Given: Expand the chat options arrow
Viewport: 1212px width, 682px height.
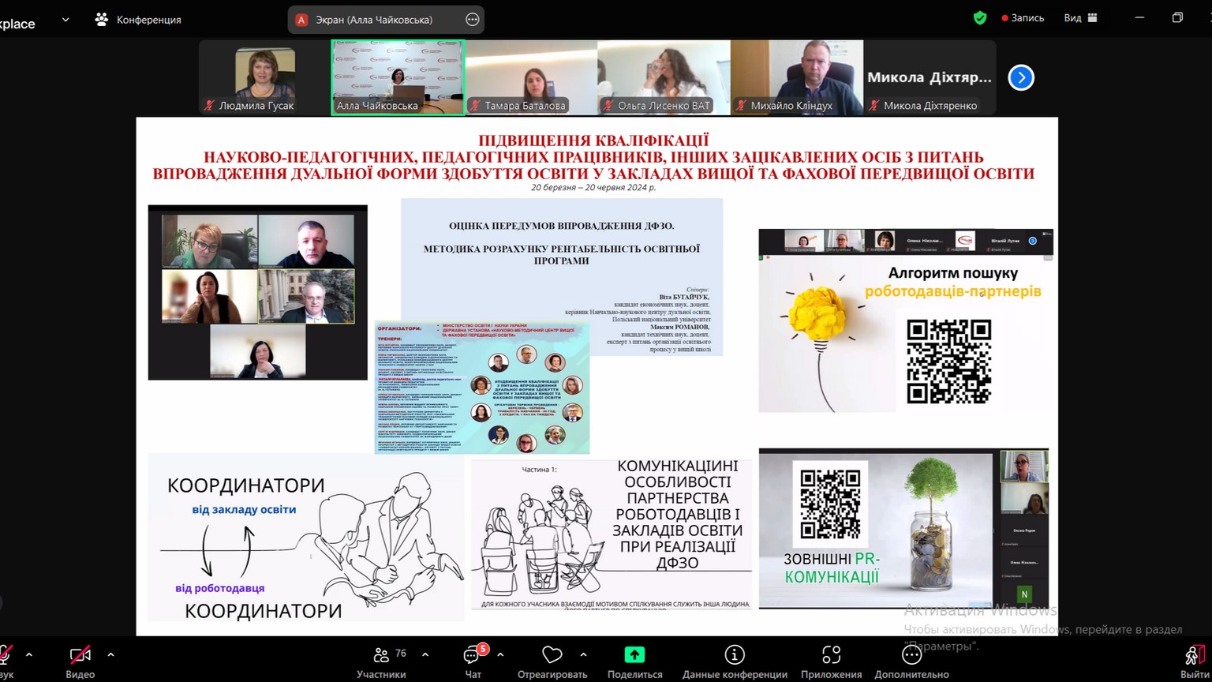Looking at the screenshot, I should click(x=500, y=654).
